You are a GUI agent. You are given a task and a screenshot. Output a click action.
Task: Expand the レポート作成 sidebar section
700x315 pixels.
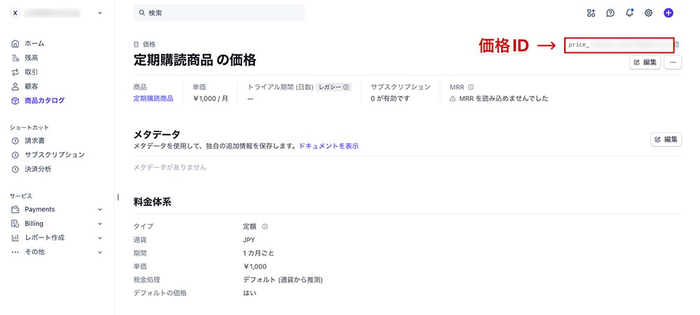pyautogui.click(x=99, y=237)
